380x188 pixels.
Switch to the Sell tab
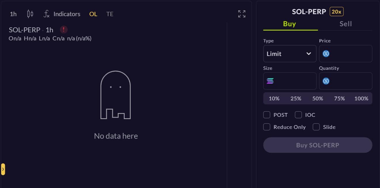(x=345, y=24)
